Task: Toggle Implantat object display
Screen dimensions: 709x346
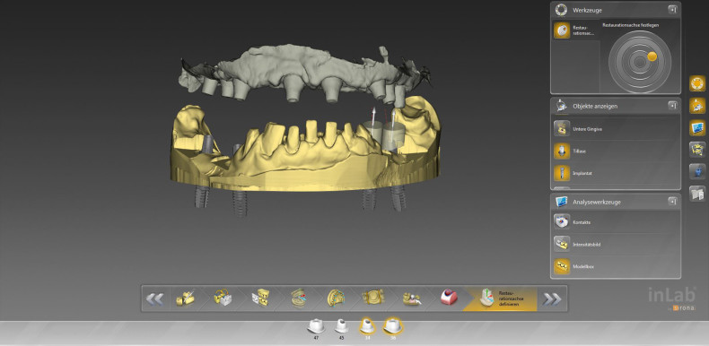Action: [x=617, y=173]
